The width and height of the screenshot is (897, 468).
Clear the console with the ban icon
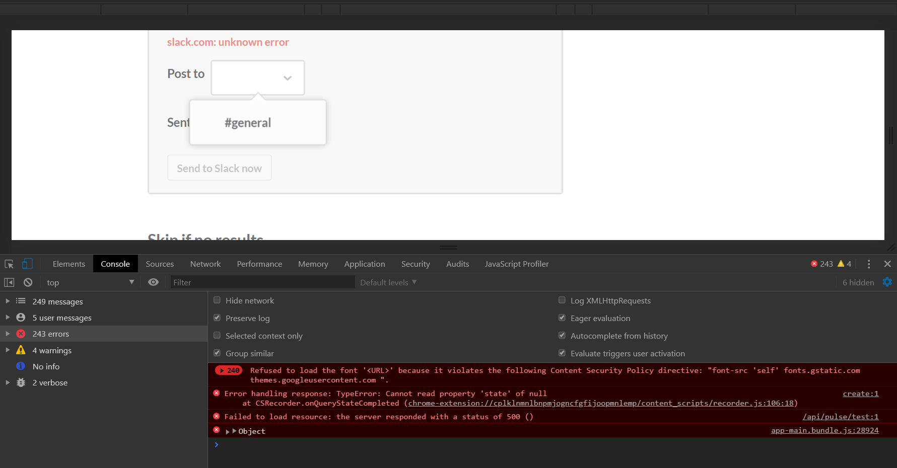click(x=28, y=282)
